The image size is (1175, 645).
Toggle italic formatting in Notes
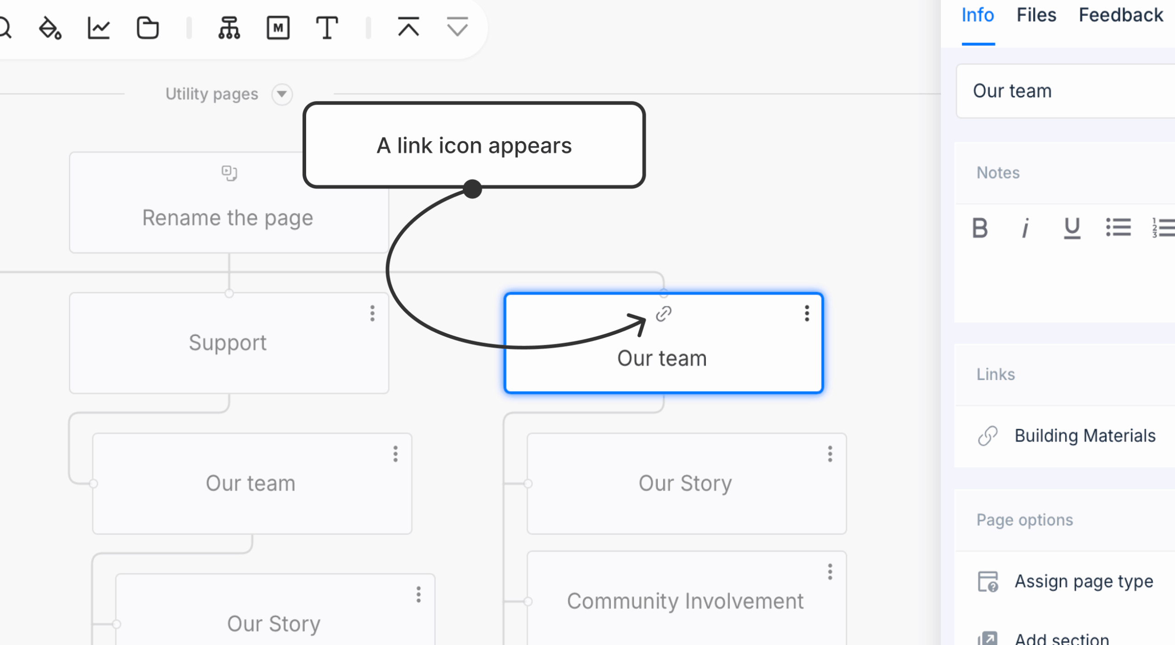1025,228
